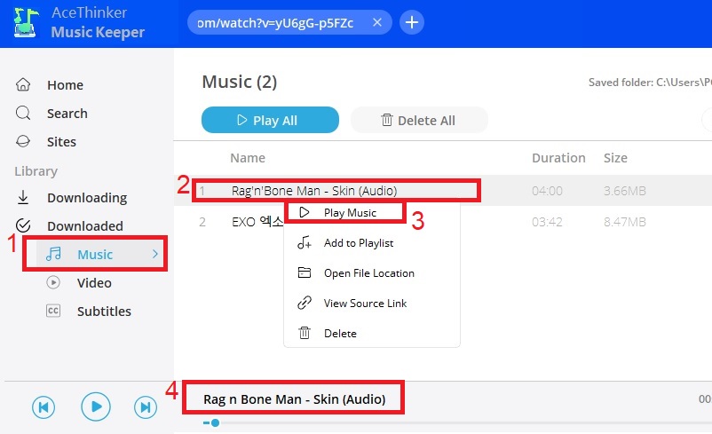Open Sites in sidebar
Screen dimensions: 712x434
pyautogui.click(x=61, y=142)
